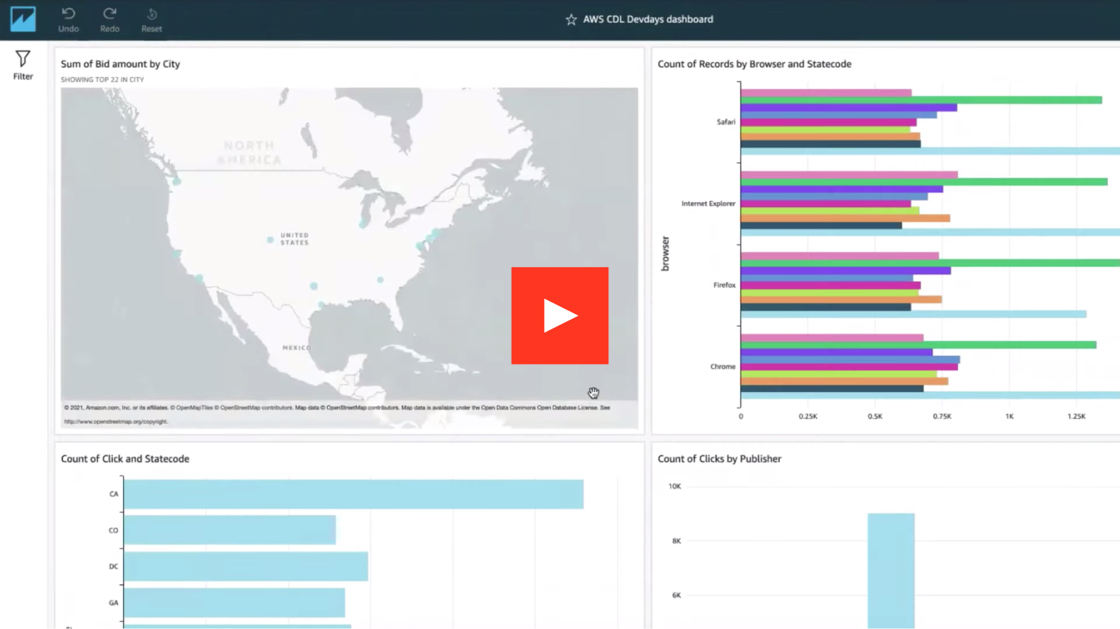This screenshot has height=629, width=1120.
Task: Click the Internet Explorer axis label
Action: [708, 203]
